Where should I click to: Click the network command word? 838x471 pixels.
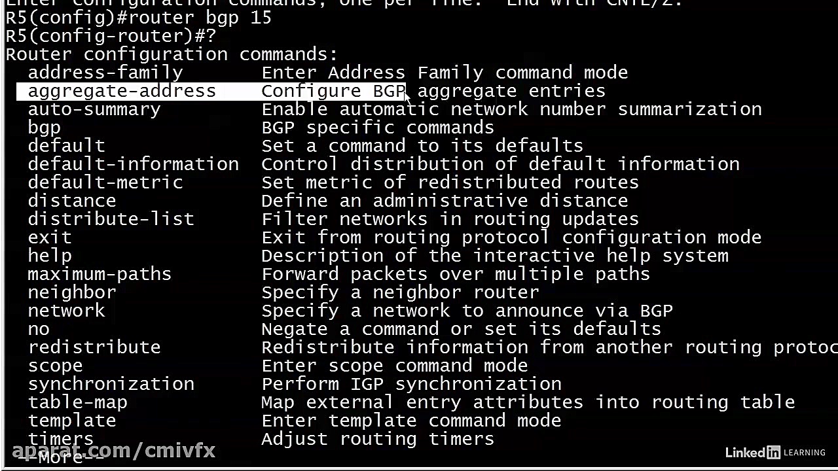pos(66,311)
